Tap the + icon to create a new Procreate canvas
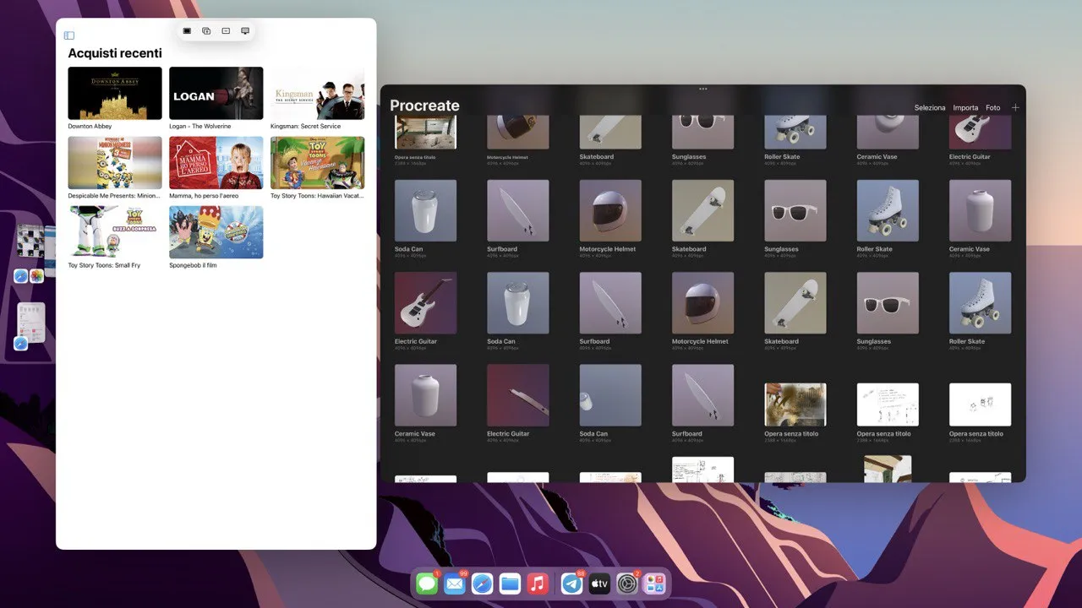 pos(1015,107)
